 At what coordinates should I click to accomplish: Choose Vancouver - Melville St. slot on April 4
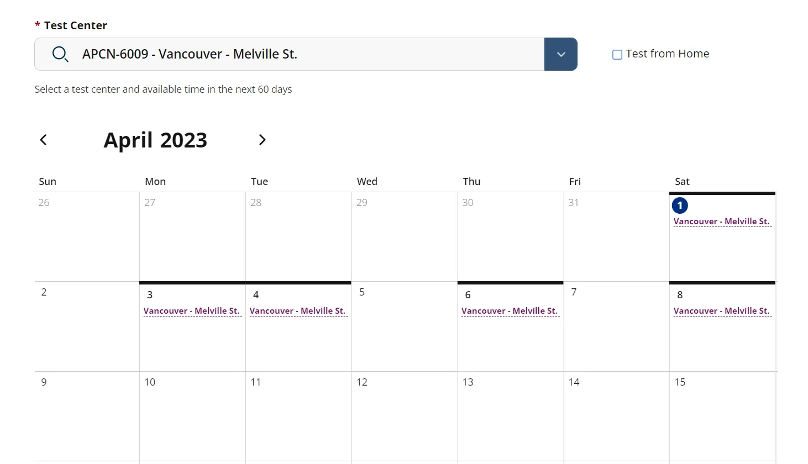click(x=297, y=311)
